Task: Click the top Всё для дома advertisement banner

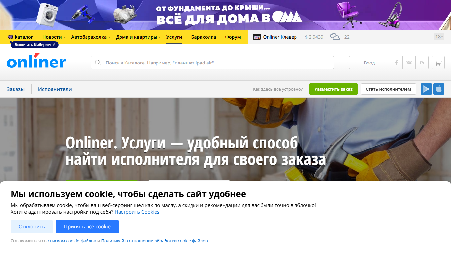Action: coord(225,15)
